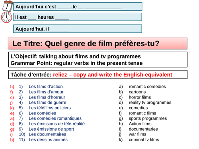Select 'Les dessins animés' entry

pos(48,139)
